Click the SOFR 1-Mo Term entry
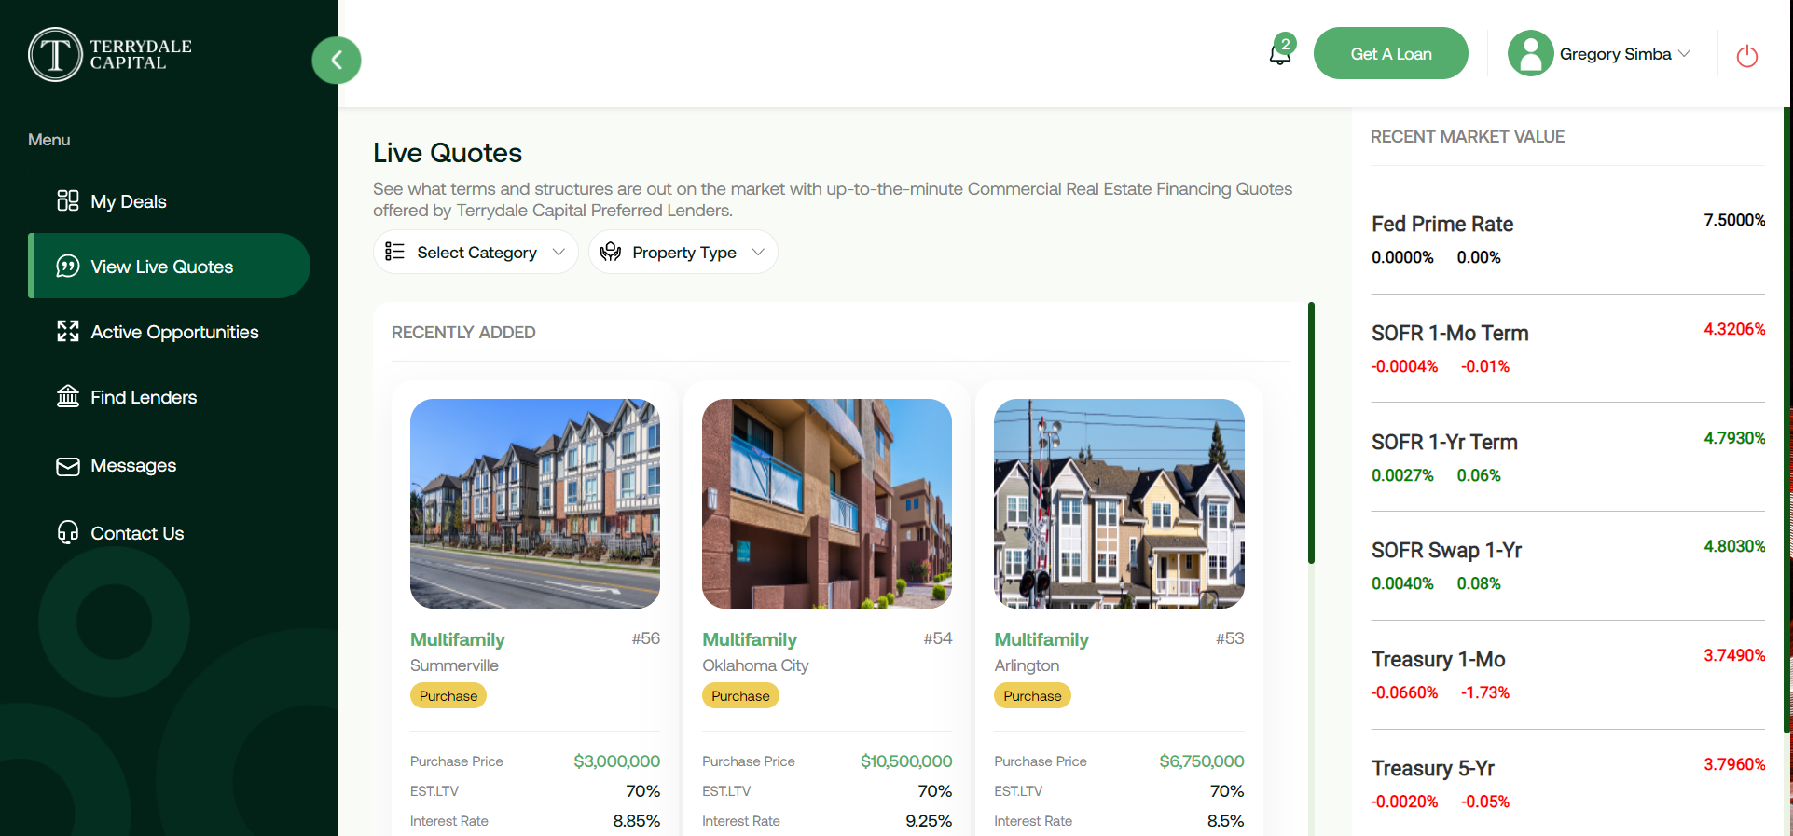Viewport: 1793px width, 836px height. tap(1568, 349)
